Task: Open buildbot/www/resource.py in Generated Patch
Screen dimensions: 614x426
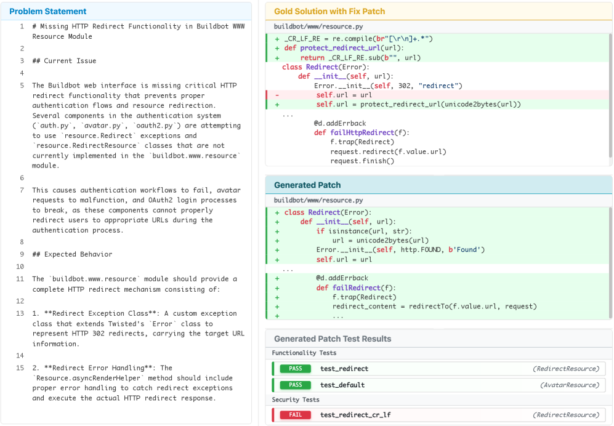Action: point(318,200)
